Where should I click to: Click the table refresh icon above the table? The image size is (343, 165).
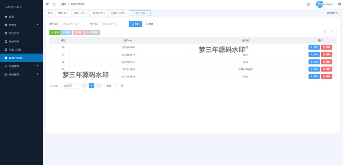click(333, 32)
